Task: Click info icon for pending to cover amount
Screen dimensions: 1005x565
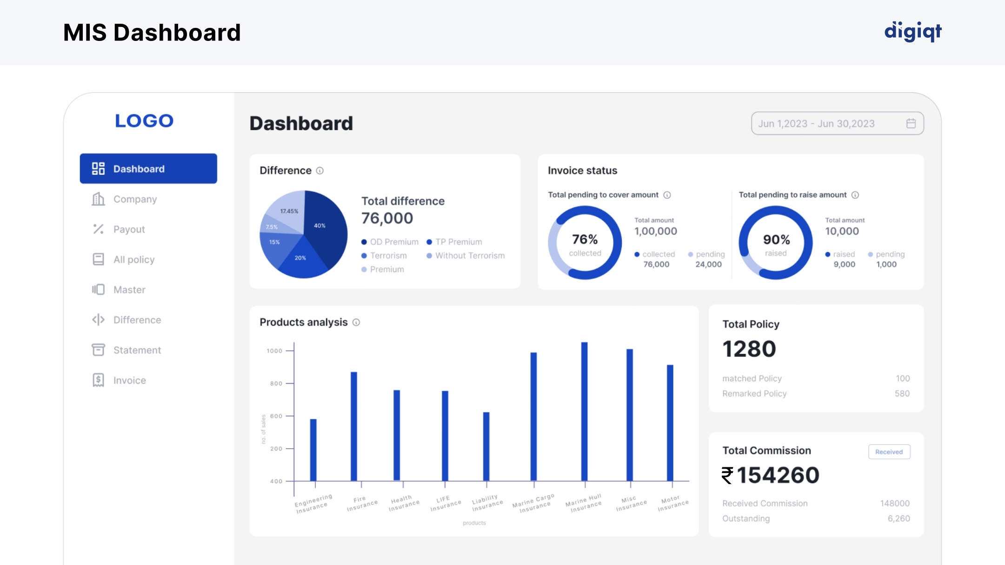Action: [x=667, y=195]
